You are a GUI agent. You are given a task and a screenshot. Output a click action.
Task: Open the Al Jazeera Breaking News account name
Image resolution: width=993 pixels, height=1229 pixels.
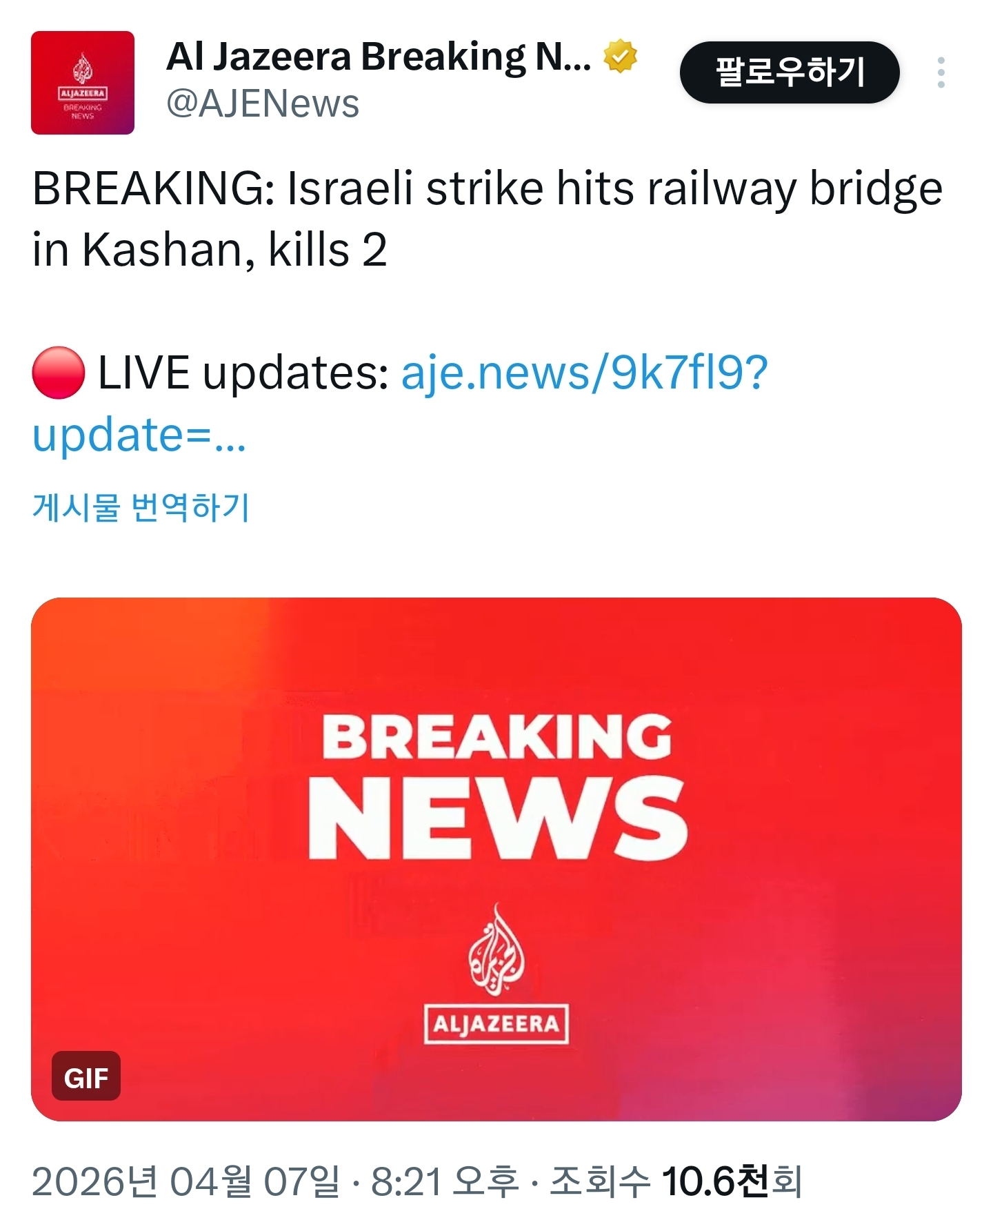coord(379,57)
